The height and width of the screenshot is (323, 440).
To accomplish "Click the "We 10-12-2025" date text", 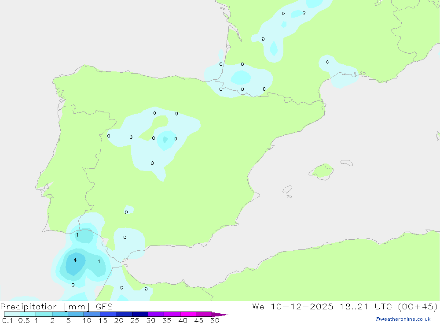I will point(293,306).
